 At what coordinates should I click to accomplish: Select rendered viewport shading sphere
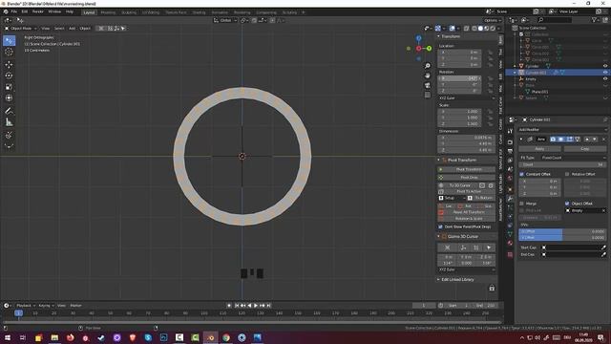point(493,29)
